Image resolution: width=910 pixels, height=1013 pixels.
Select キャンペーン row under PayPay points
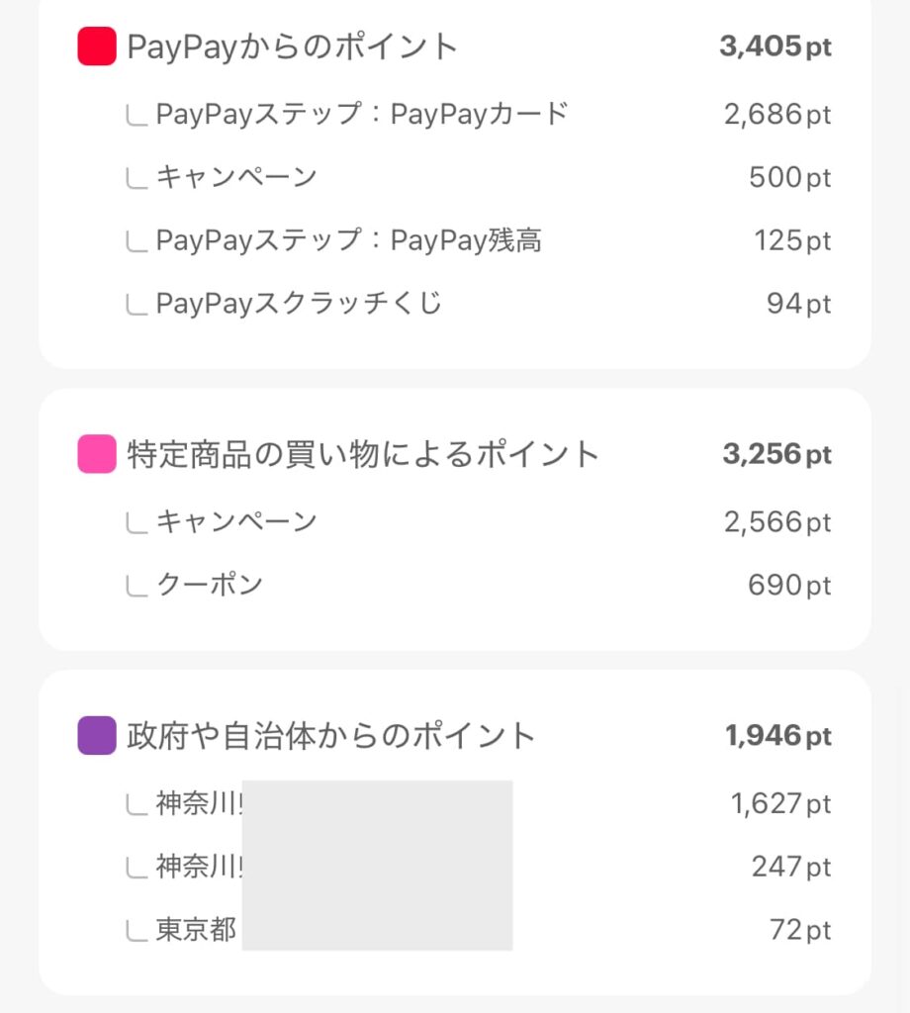click(236, 177)
